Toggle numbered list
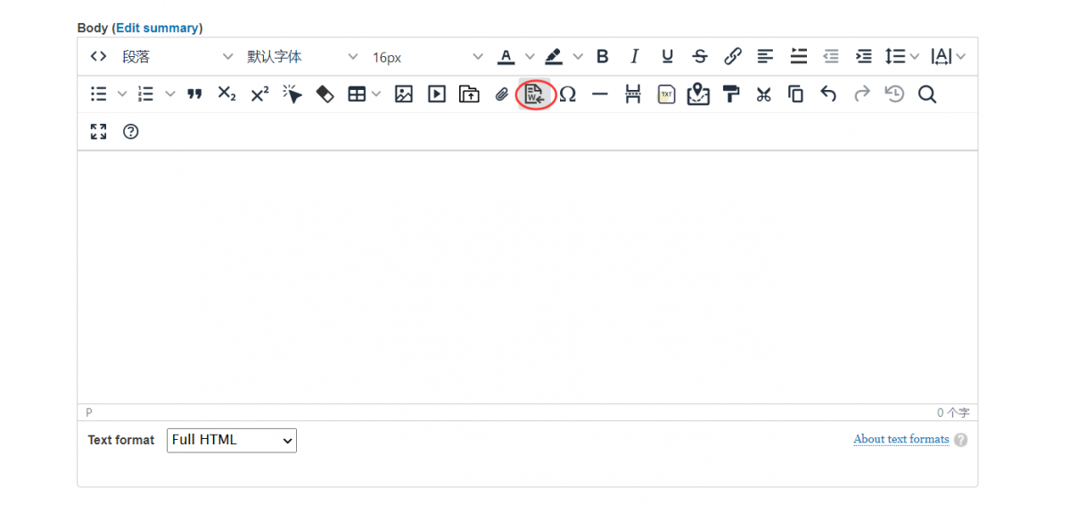The image size is (1070, 512). 147,94
